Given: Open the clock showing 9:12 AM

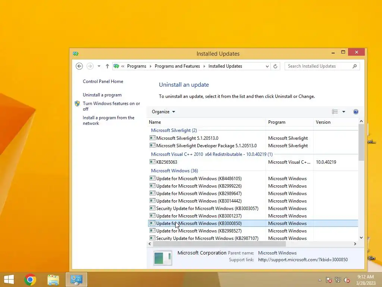Looking at the screenshot, I should click(366, 280).
